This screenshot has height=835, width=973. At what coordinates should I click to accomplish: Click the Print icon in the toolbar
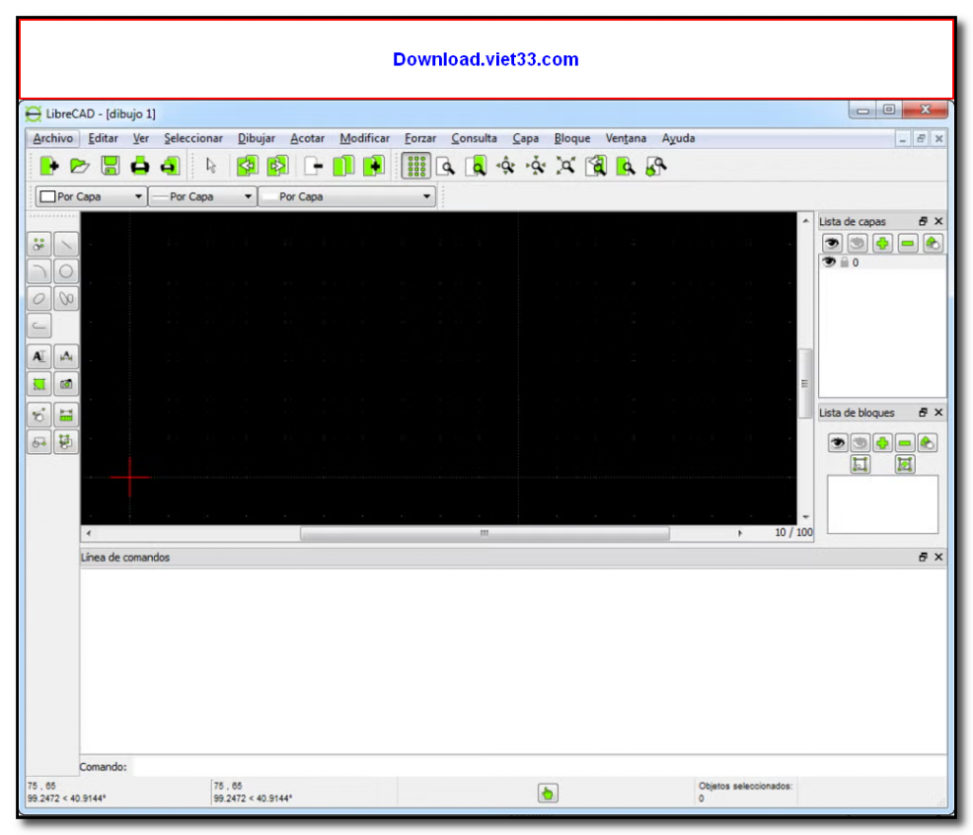(x=138, y=165)
